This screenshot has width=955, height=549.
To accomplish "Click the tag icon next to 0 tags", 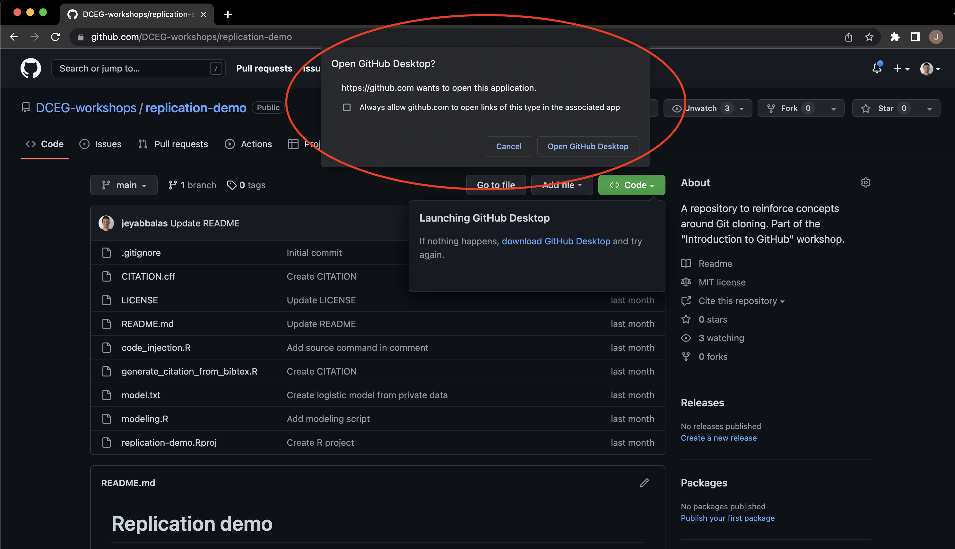I will click(x=231, y=185).
